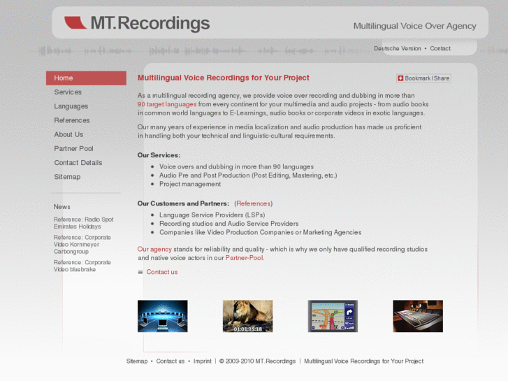Click the Multilingual Voice Over Agency tagline

(x=414, y=26)
